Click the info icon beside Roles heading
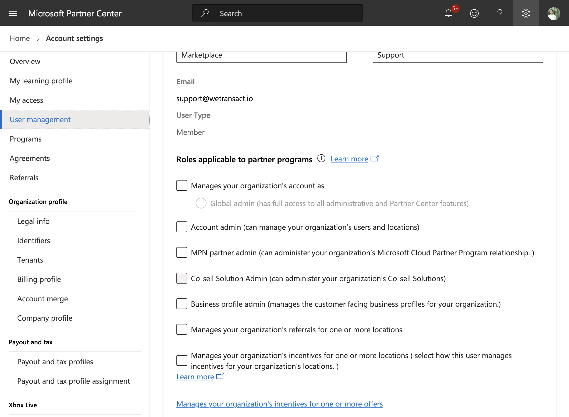Screen dimensions: 569x417 click(x=321, y=158)
